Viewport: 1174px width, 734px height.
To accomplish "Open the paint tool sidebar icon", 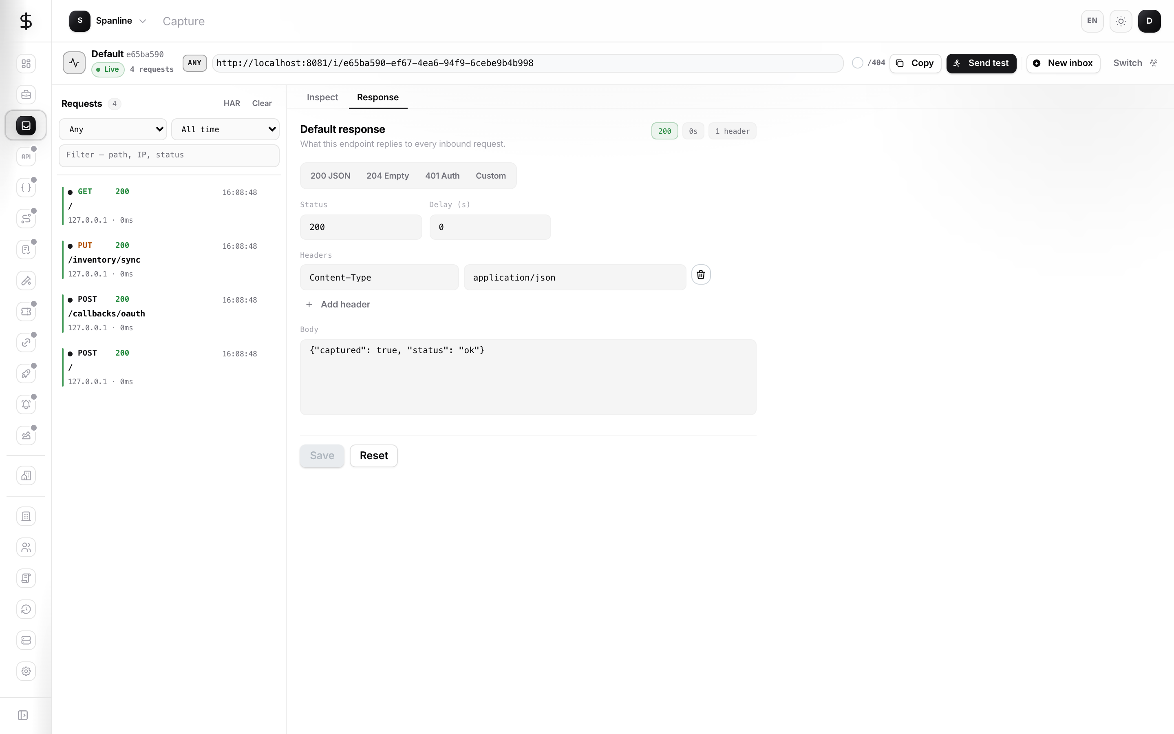I will 26,281.
